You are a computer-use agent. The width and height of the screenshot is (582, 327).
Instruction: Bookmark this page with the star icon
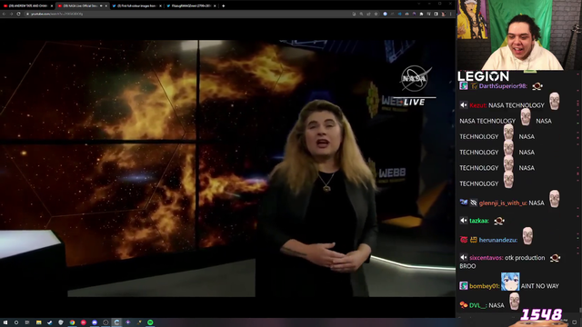tap(376, 14)
